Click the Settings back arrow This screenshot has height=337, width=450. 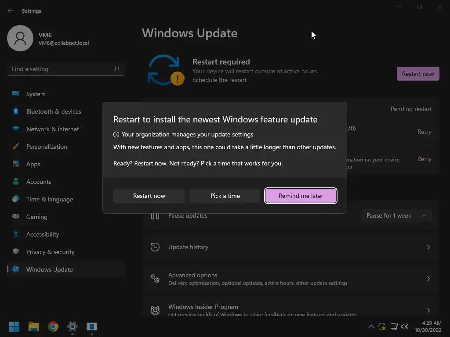[11, 11]
